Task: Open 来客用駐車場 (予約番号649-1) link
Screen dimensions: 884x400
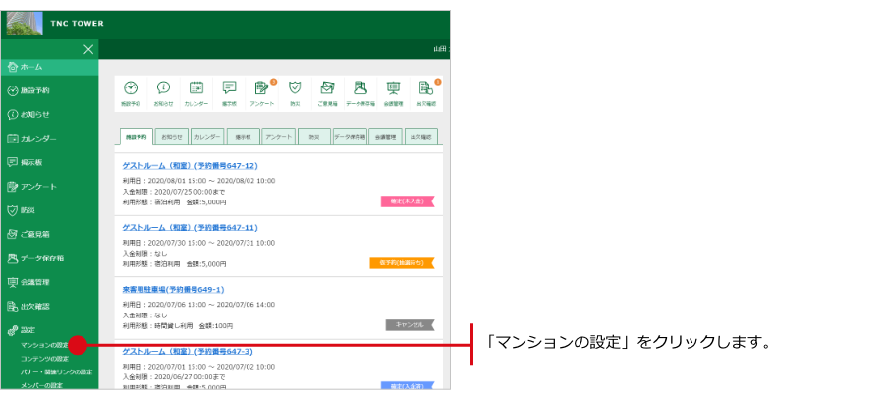Action: (x=173, y=290)
